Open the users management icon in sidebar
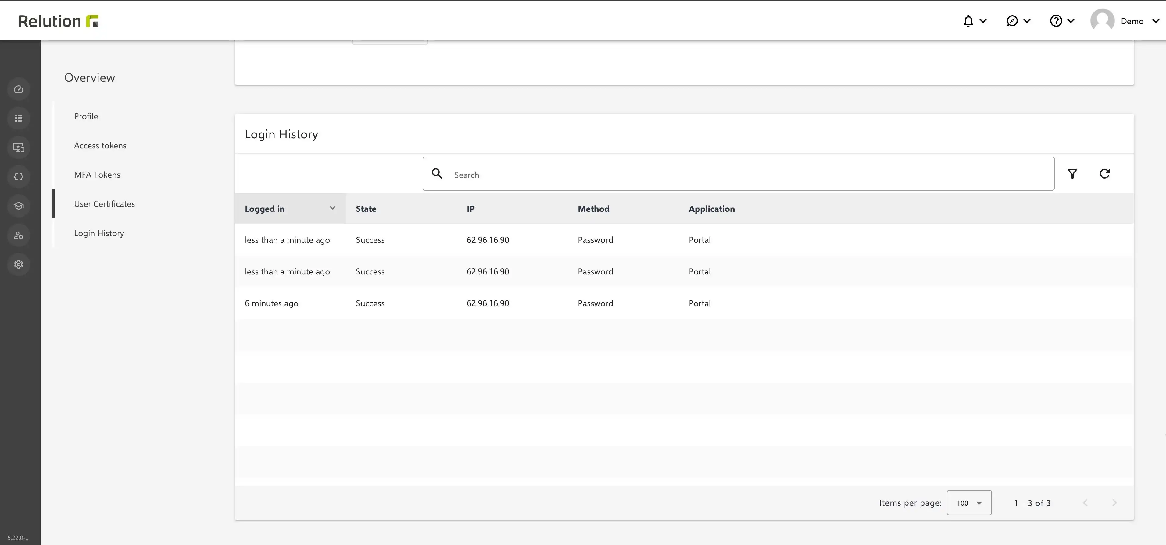The image size is (1166, 545). [19, 235]
